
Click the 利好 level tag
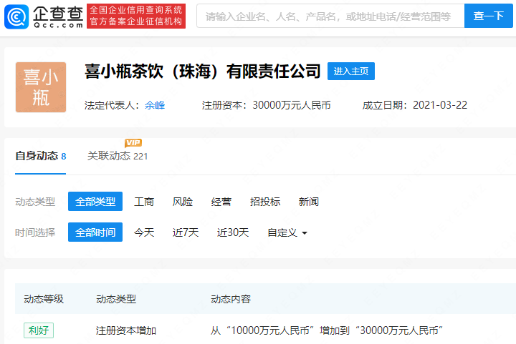[x=39, y=330]
